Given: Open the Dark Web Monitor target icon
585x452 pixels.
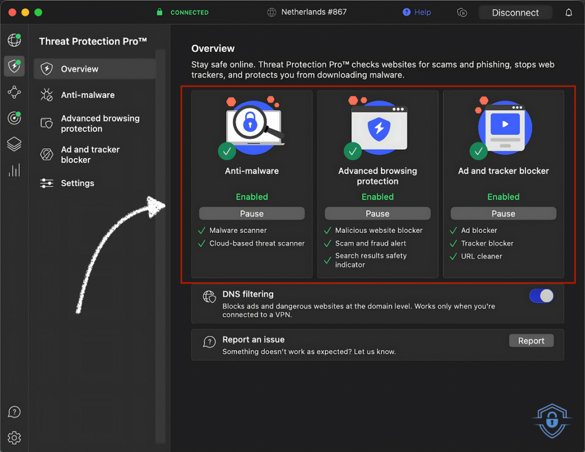Looking at the screenshot, I should tap(14, 118).
